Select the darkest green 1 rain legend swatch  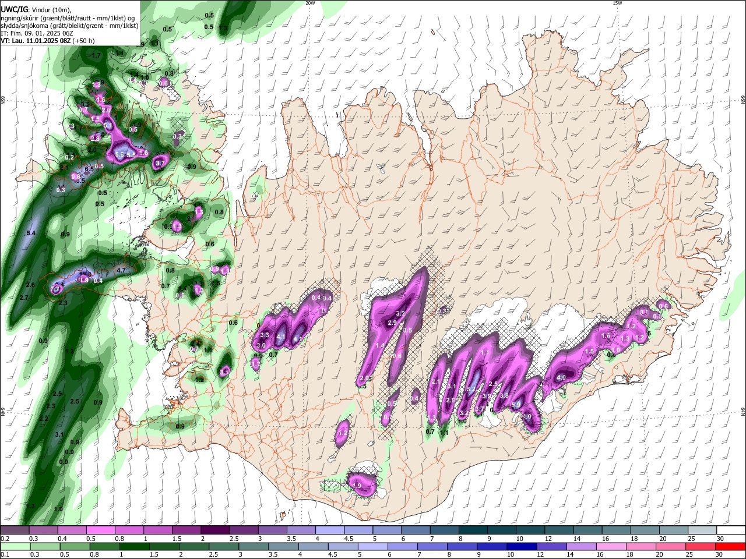coord(133,546)
